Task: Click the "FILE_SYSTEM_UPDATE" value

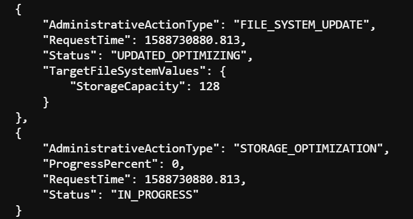Action: click(x=302, y=25)
